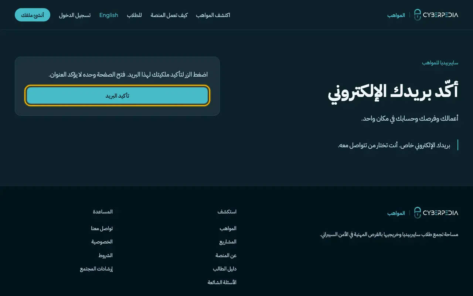This screenshot has height=296, width=473.
Task: Go to اكتشف المواهب in navigation
Action: coord(213,15)
